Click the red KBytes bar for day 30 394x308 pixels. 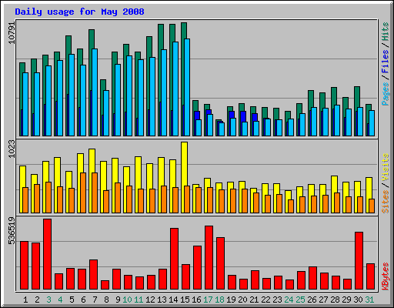tap(359, 261)
